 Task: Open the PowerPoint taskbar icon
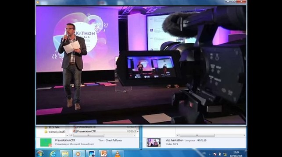[104, 154]
